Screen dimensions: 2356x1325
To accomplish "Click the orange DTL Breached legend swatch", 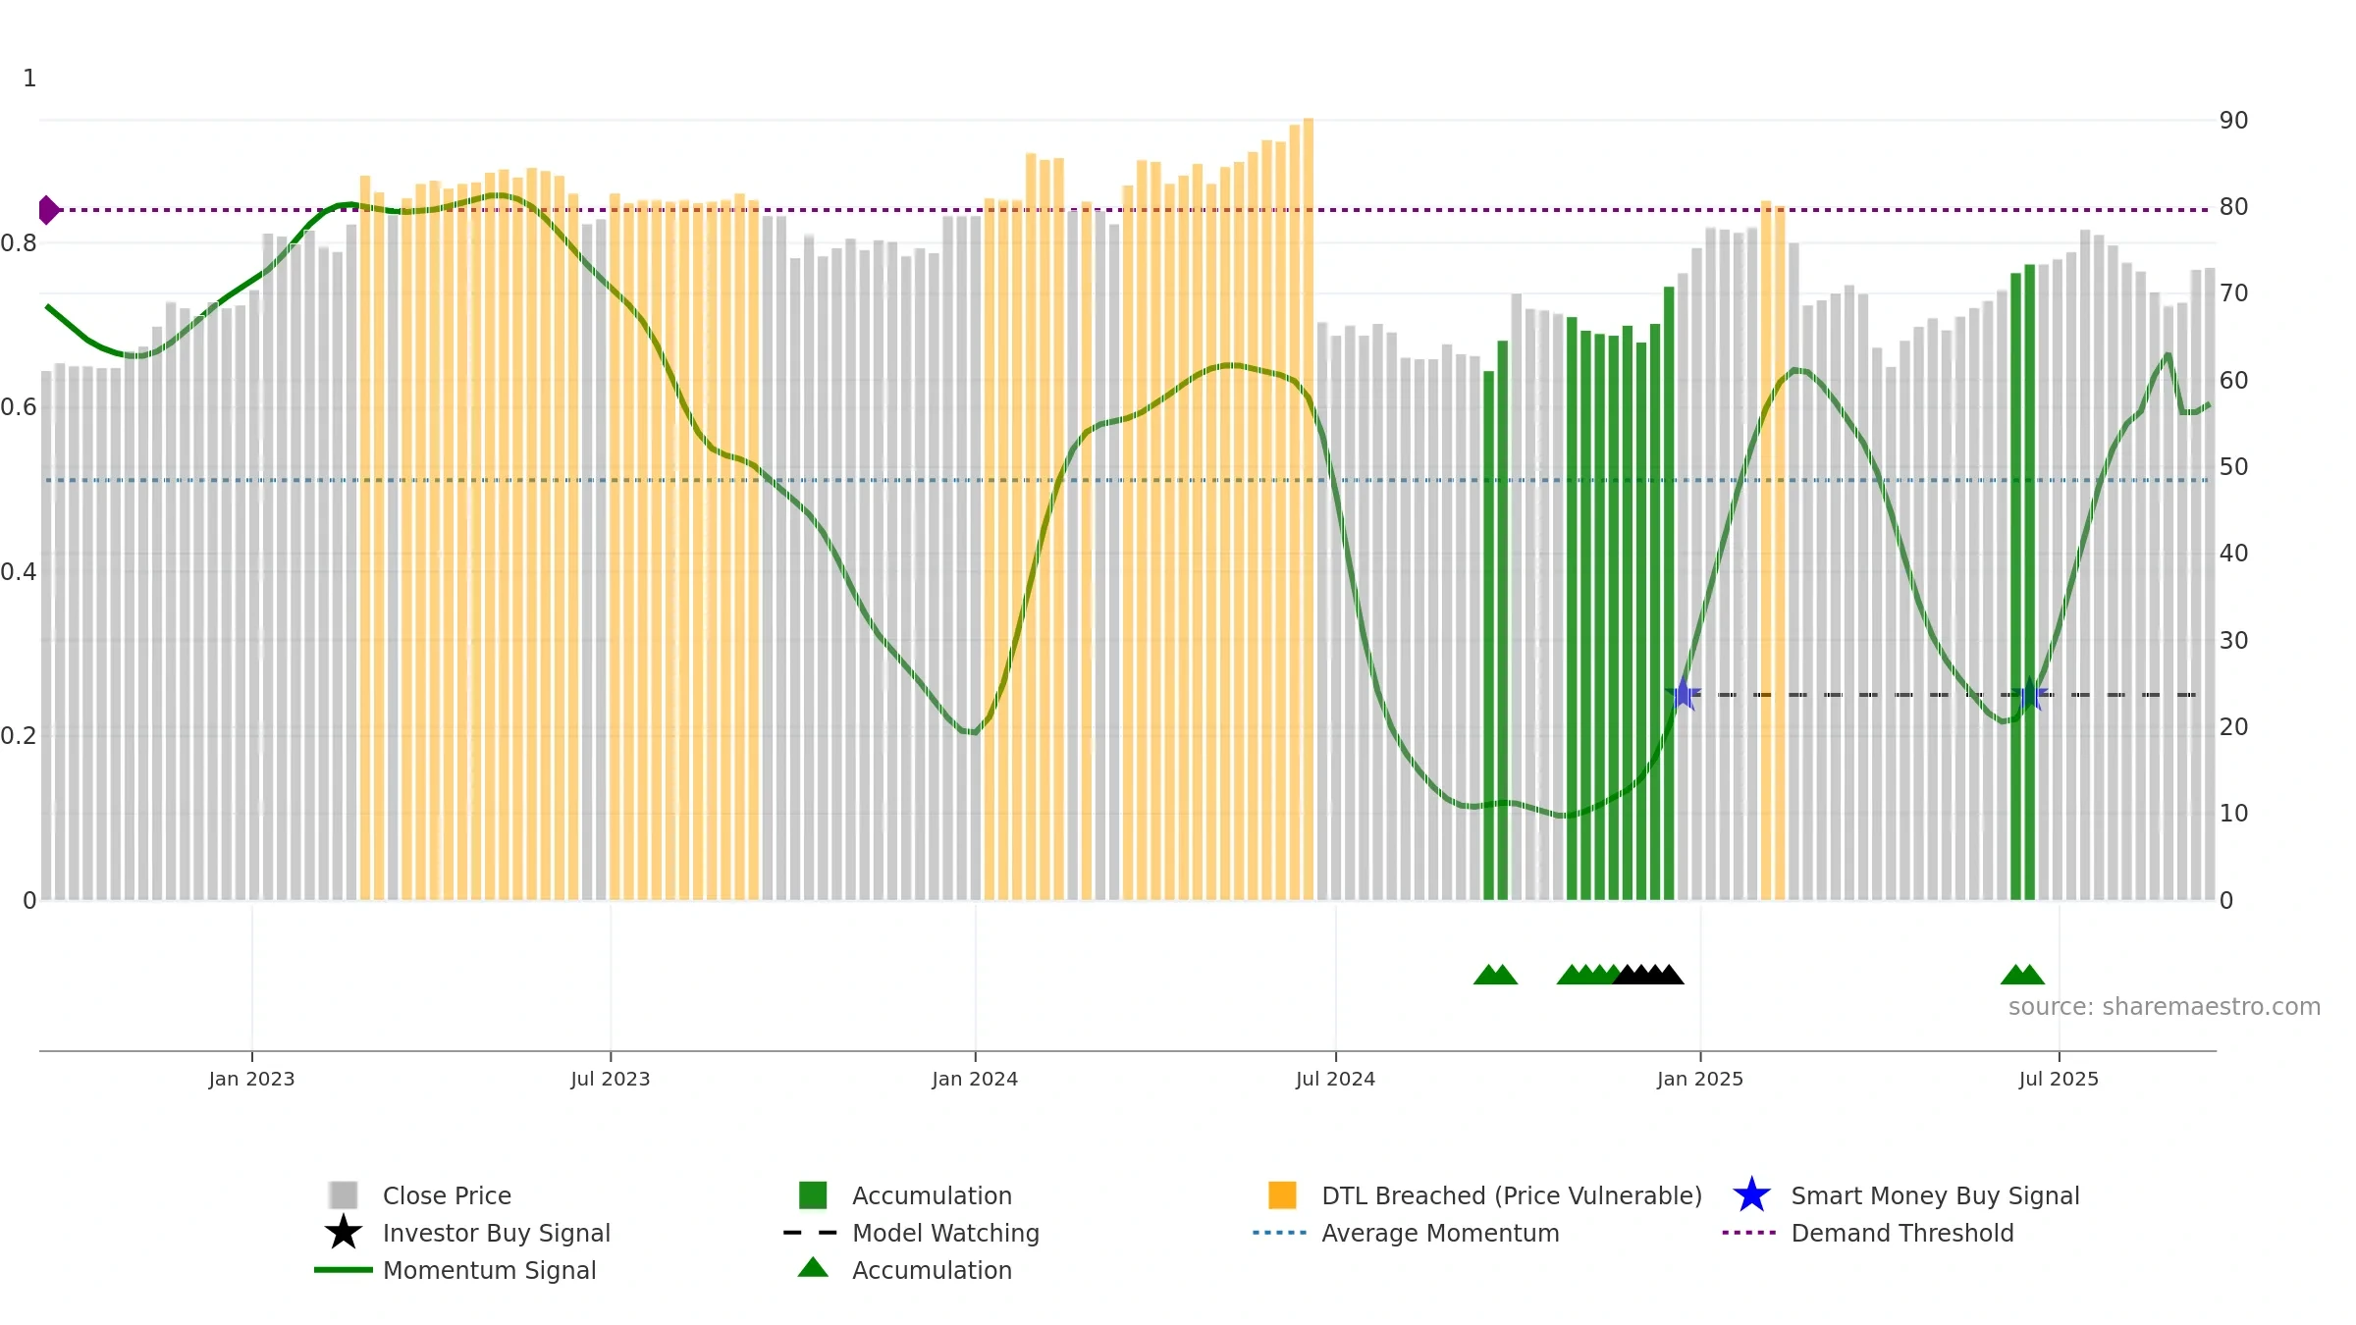I will click(1282, 1195).
